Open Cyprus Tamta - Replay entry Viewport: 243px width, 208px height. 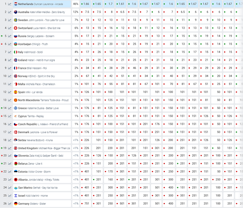point(42,116)
